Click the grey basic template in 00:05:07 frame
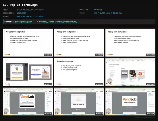 coord(125,74)
